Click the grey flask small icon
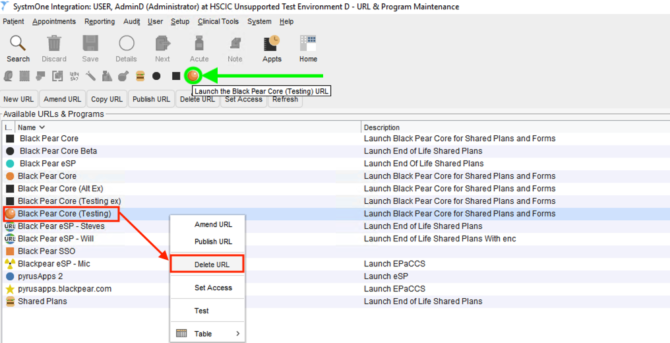This screenshot has width=670, height=343. click(x=123, y=76)
